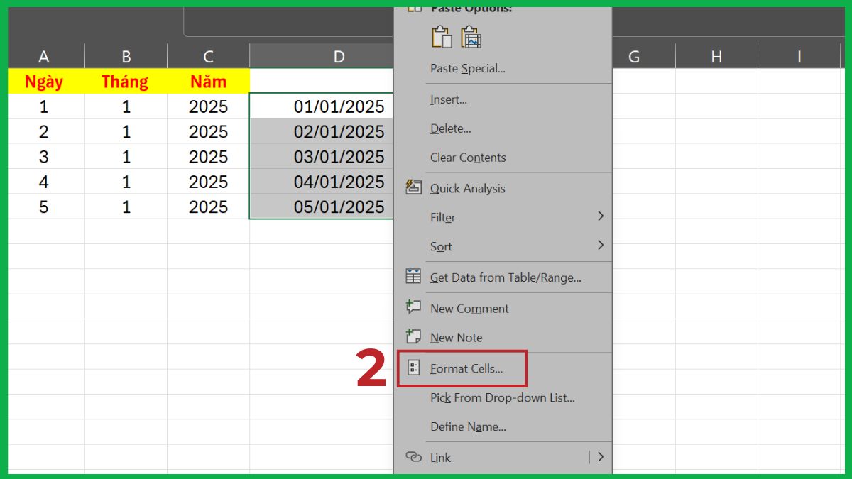Click the Quick Analysis icon
Image resolution: width=852 pixels, height=479 pixels.
pyautogui.click(x=413, y=187)
